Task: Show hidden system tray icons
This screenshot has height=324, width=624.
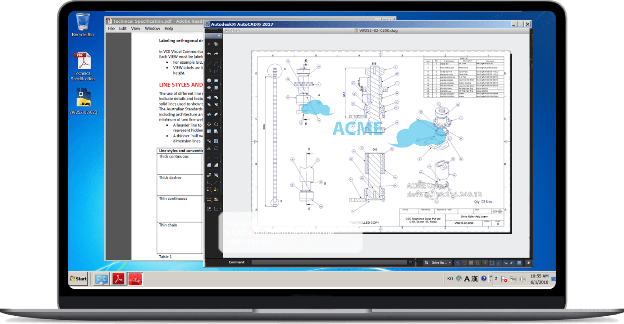Action: click(x=496, y=279)
